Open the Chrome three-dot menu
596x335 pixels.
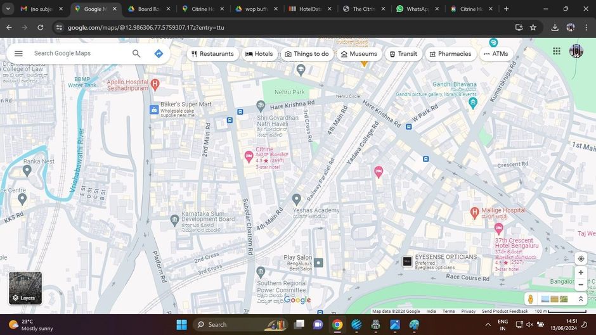click(x=586, y=27)
